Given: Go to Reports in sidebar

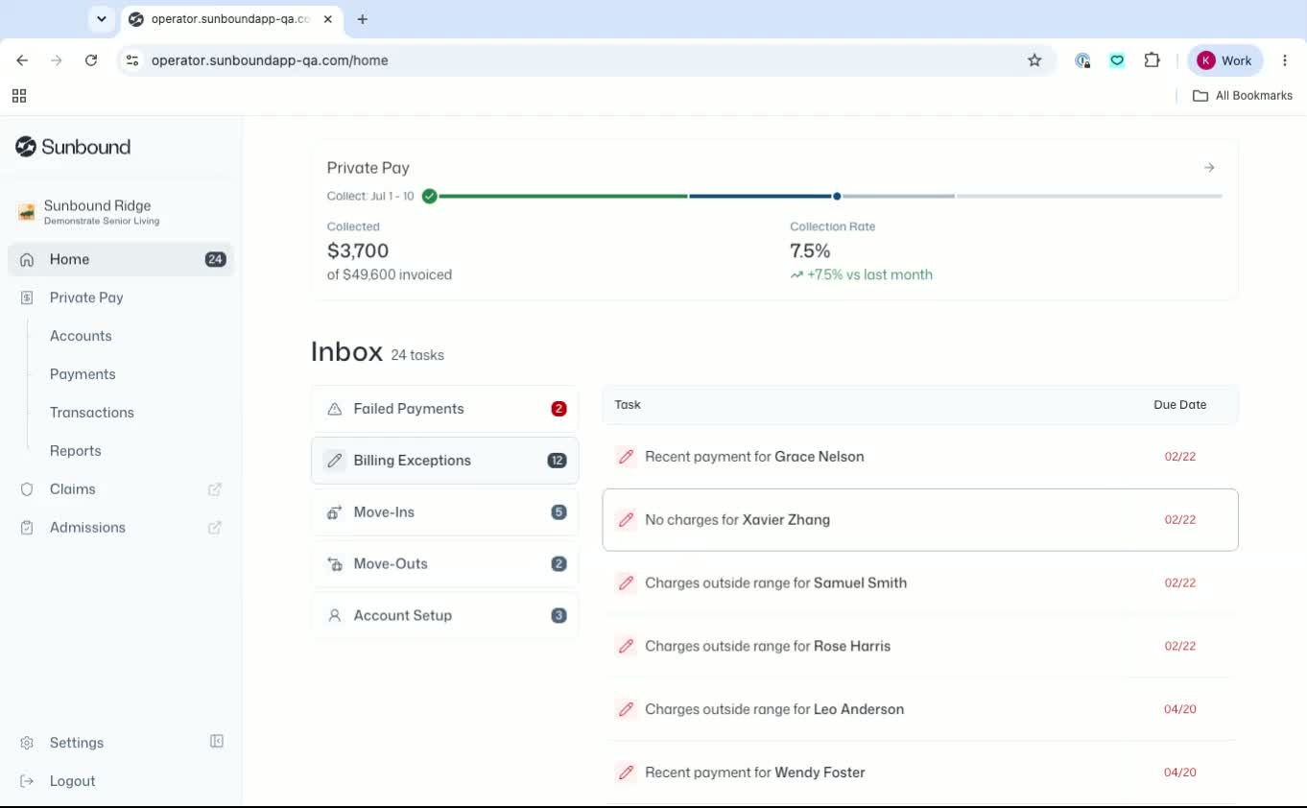Looking at the screenshot, I should click(75, 451).
